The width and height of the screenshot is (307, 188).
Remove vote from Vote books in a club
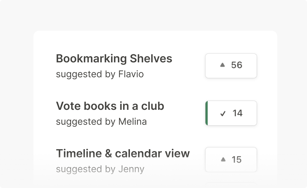click(x=231, y=113)
